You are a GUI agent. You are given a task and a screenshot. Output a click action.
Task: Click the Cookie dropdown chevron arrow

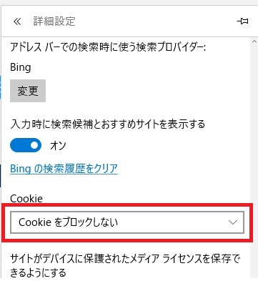[232, 222]
